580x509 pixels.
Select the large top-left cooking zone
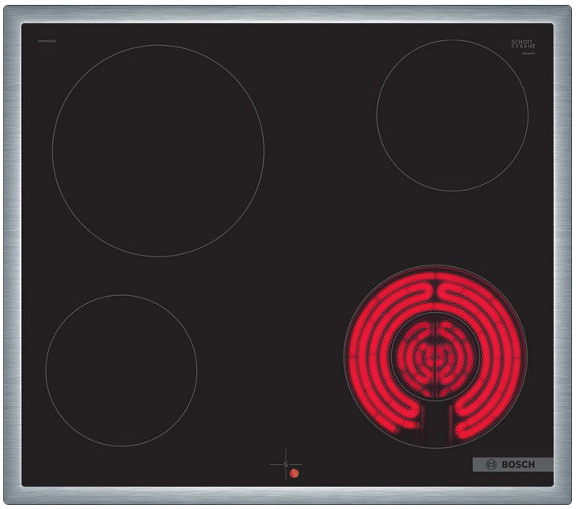[x=158, y=151]
